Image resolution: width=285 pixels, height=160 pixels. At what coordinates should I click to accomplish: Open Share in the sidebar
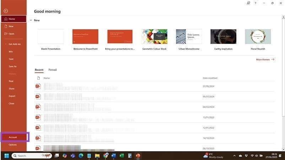pos(14,89)
